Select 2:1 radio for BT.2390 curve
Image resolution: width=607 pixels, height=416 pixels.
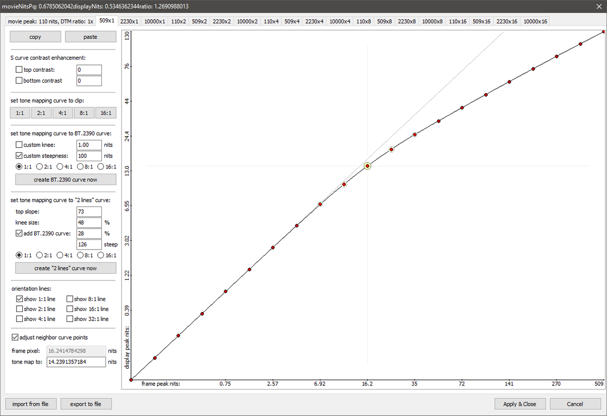(40, 167)
